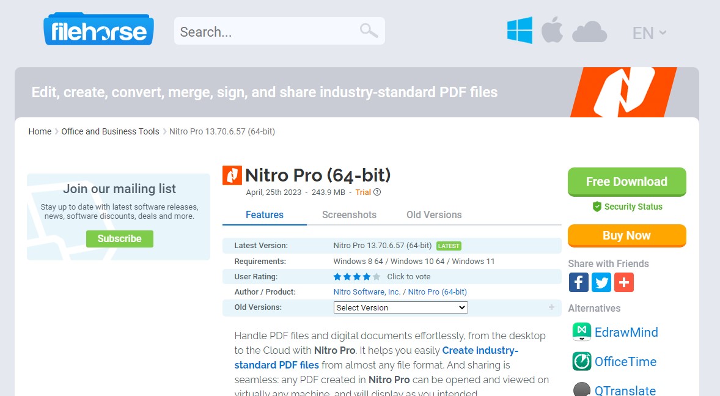Click the 'Alternatives' heading
Image resolution: width=720 pixels, height=396 pixels.
coord(594,309)
